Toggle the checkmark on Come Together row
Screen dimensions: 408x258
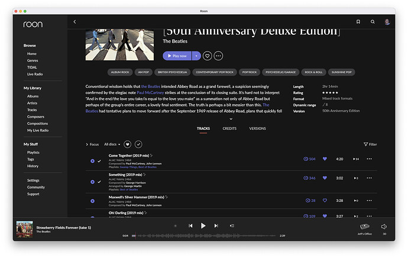point(99,161)
